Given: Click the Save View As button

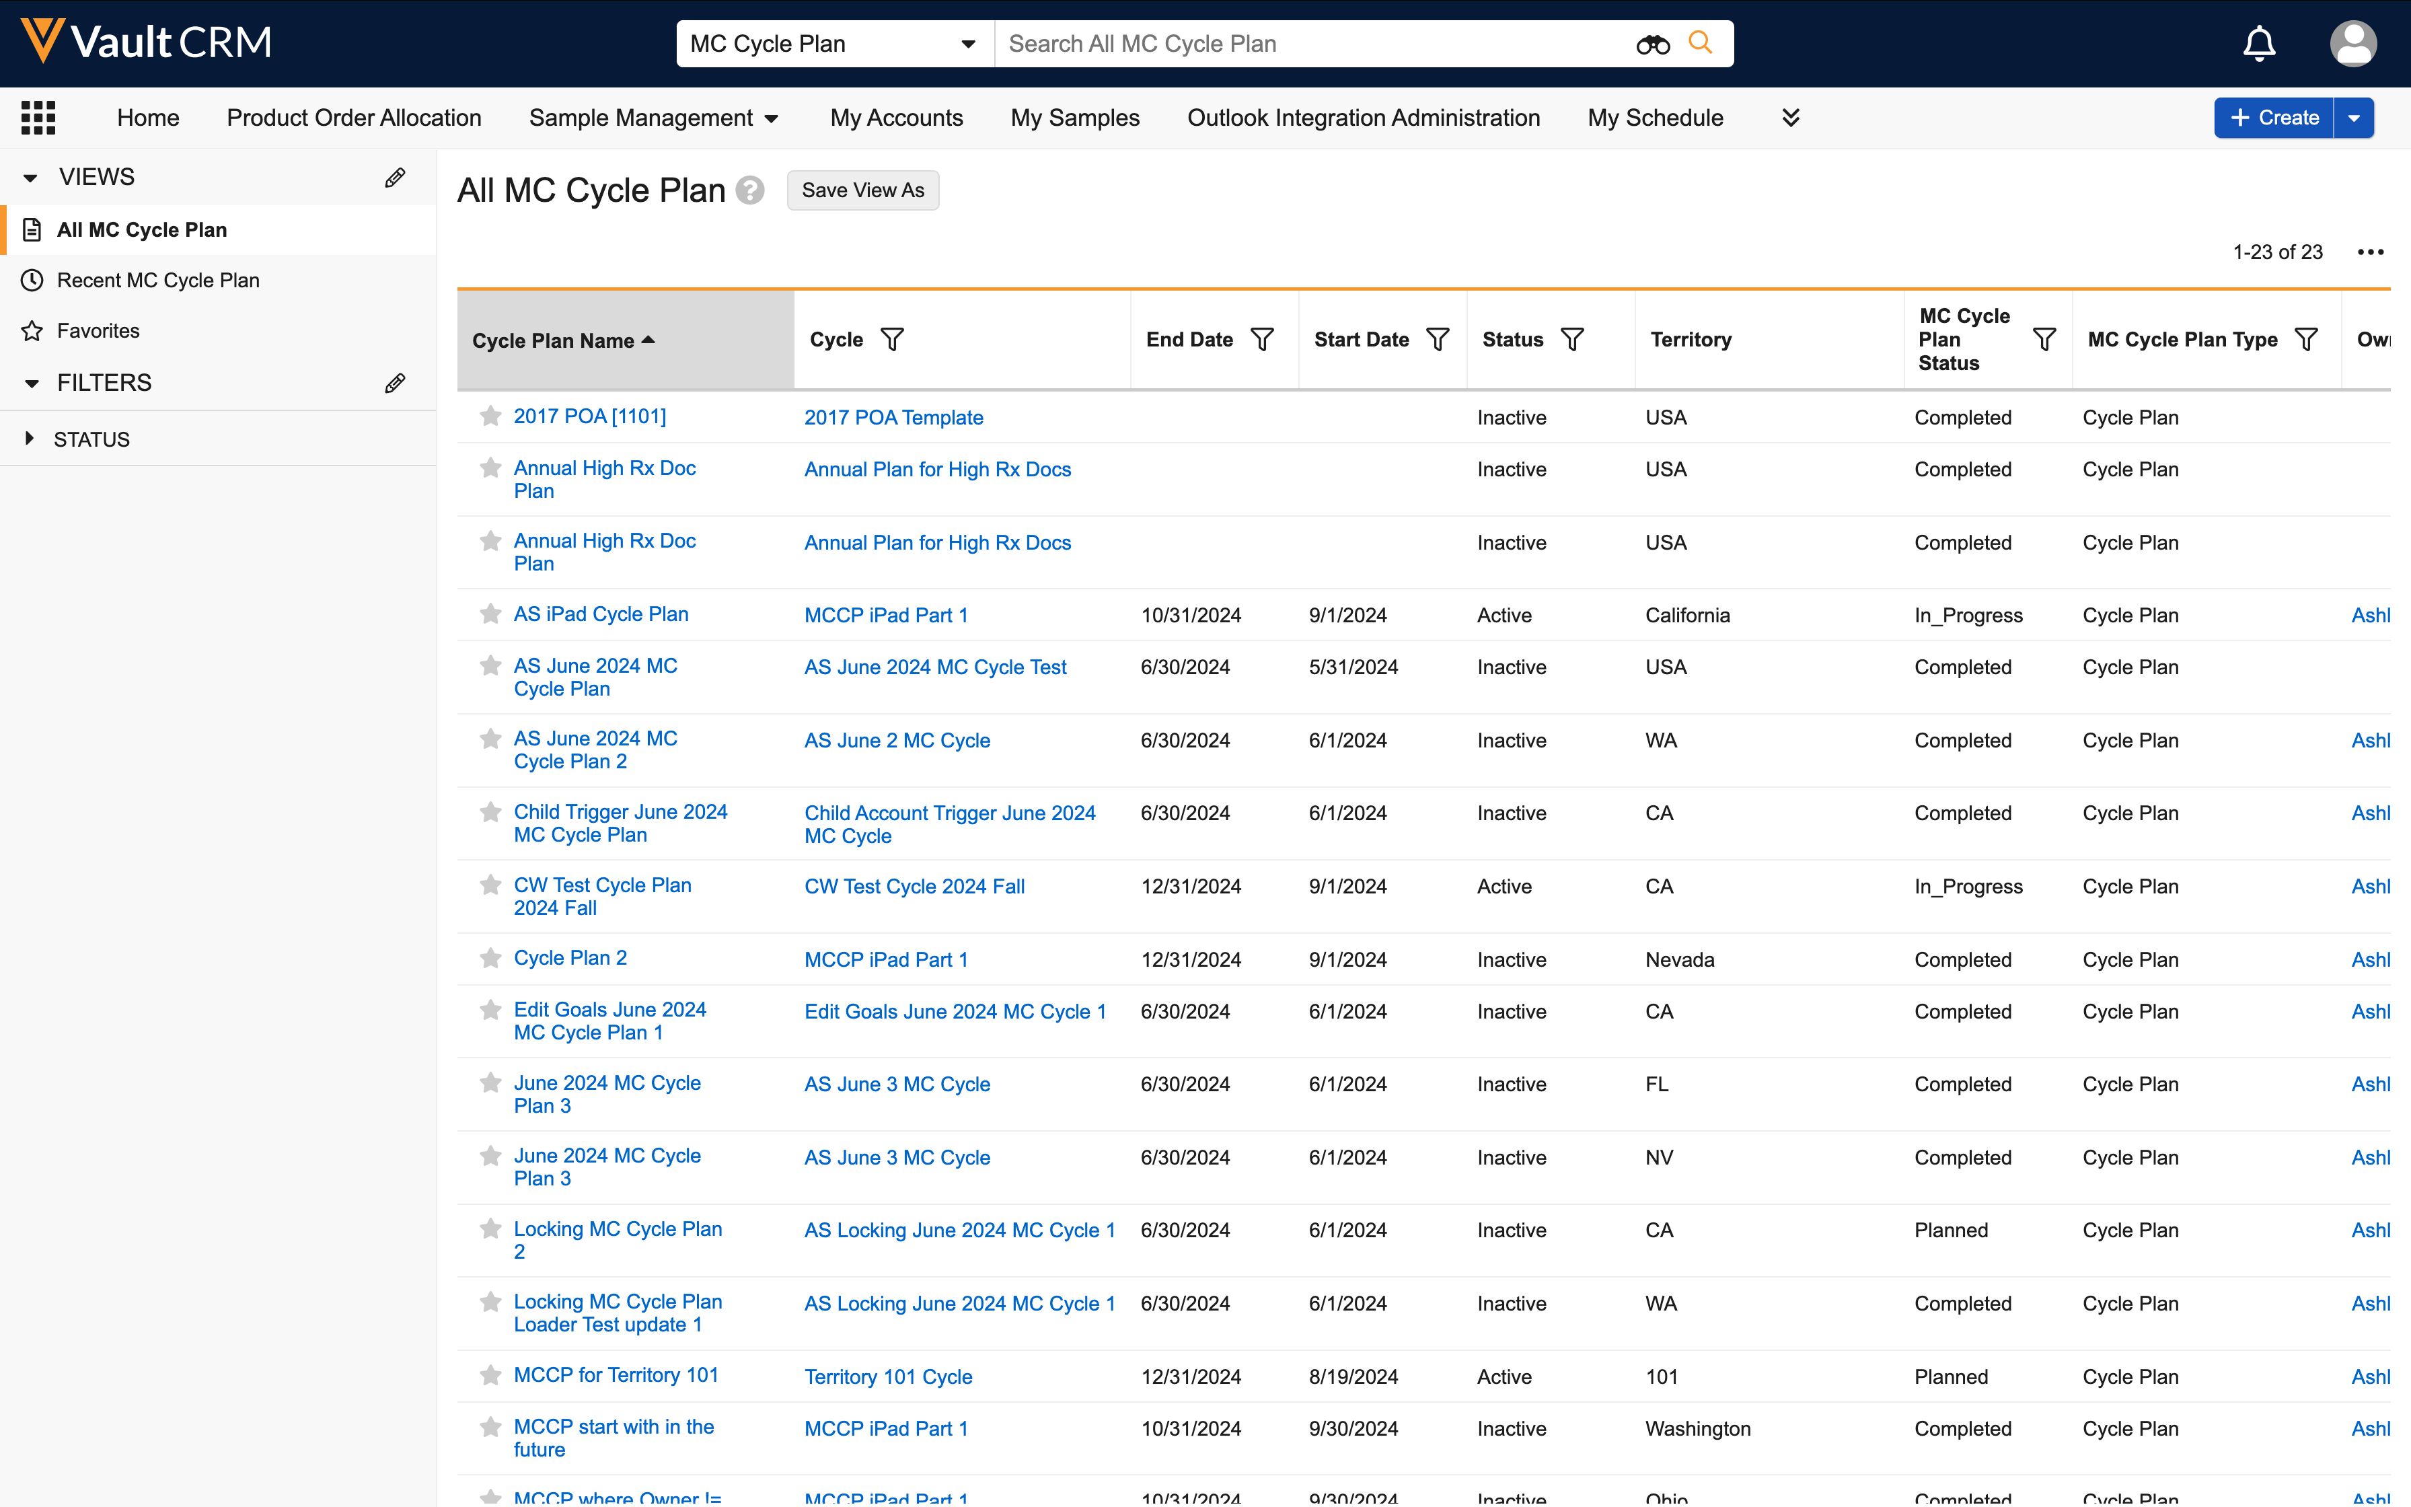Looking at the screenshot, I should pos(863,190).
